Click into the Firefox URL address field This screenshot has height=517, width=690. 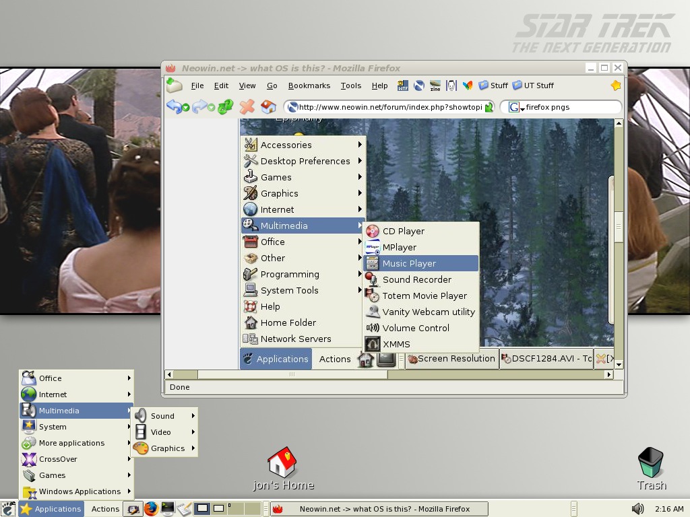tap(389, 107)
